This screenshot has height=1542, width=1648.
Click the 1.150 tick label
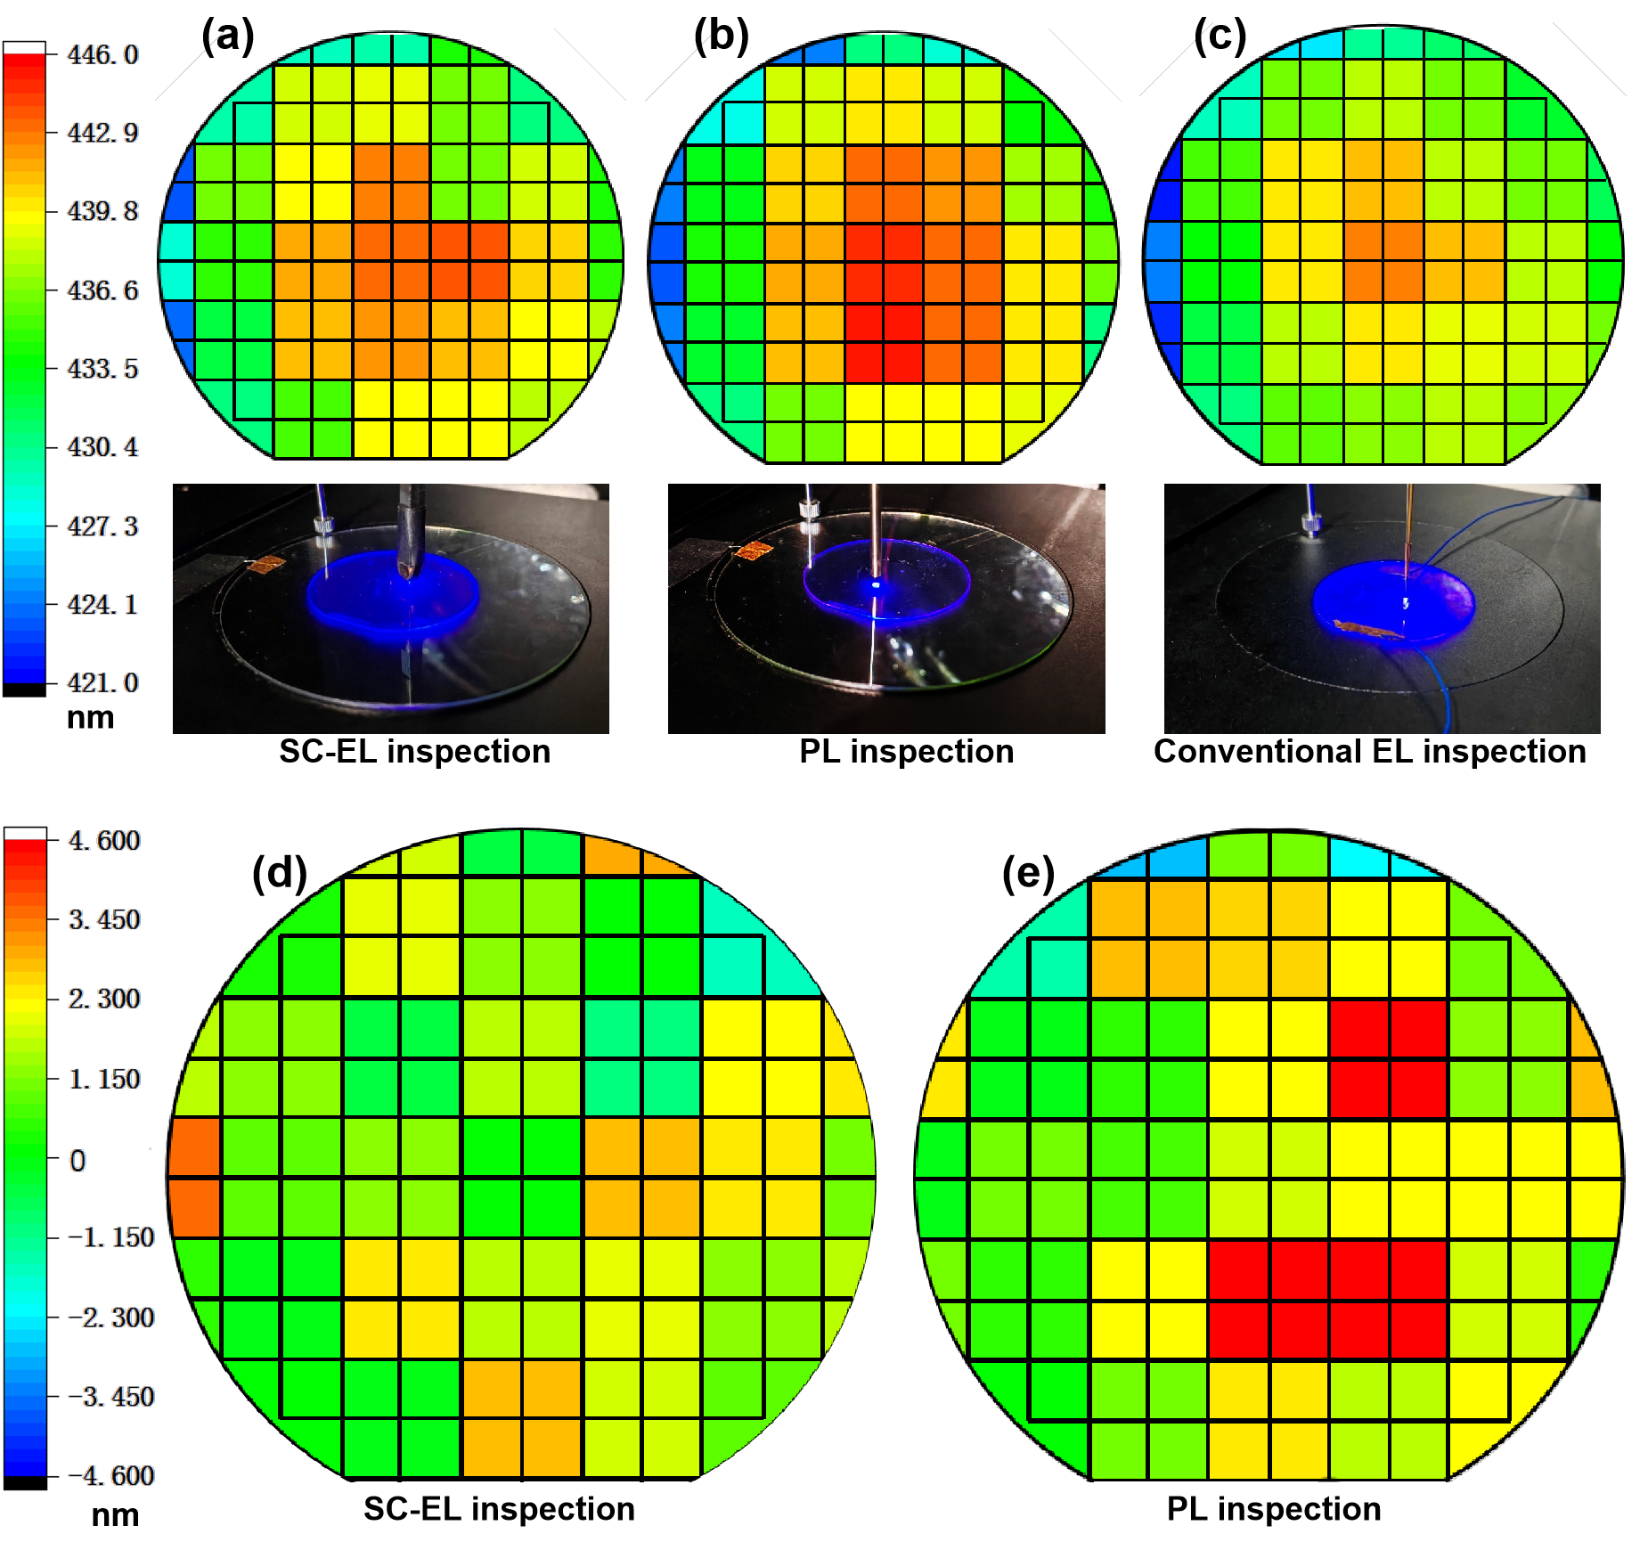105,1080
